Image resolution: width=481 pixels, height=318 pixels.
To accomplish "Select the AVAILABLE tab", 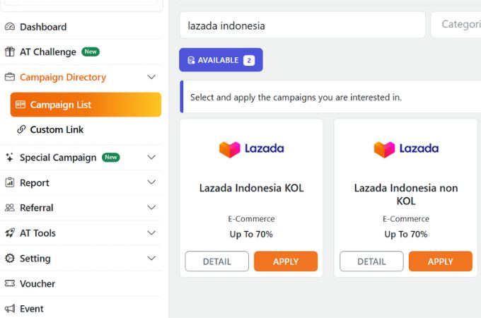I will [x=221, y=60].
